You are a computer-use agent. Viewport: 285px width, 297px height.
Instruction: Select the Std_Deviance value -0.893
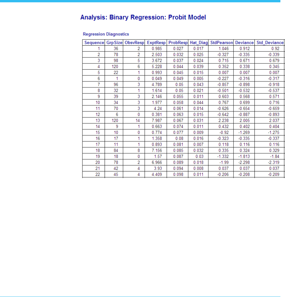[273, 115]
